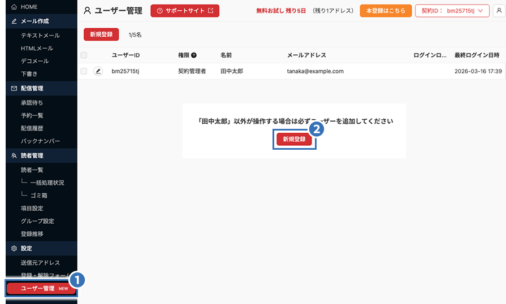Viewport: 506px width, 304px height.
Task: Click the 読者管理 people icon
Action: click(x=14, y=156)
